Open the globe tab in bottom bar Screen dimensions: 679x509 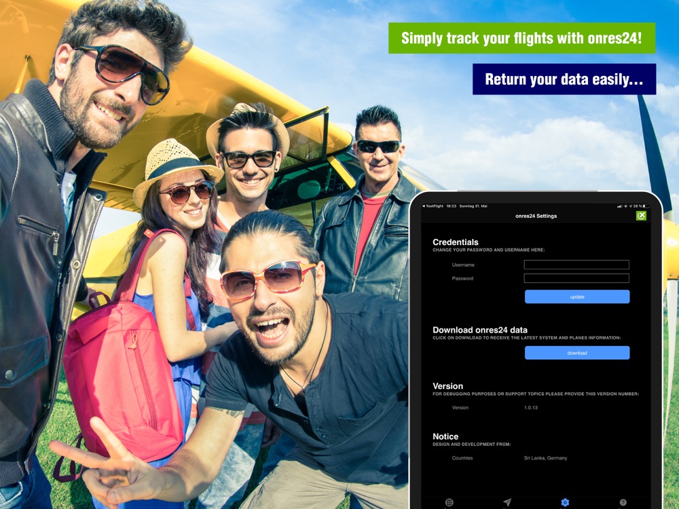point(449,502)
